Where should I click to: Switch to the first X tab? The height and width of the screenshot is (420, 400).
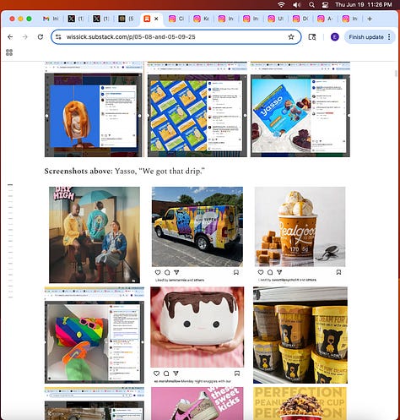click(x=76, y=19)
